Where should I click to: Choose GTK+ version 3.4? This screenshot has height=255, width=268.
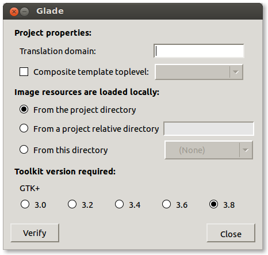pos(120,204)
